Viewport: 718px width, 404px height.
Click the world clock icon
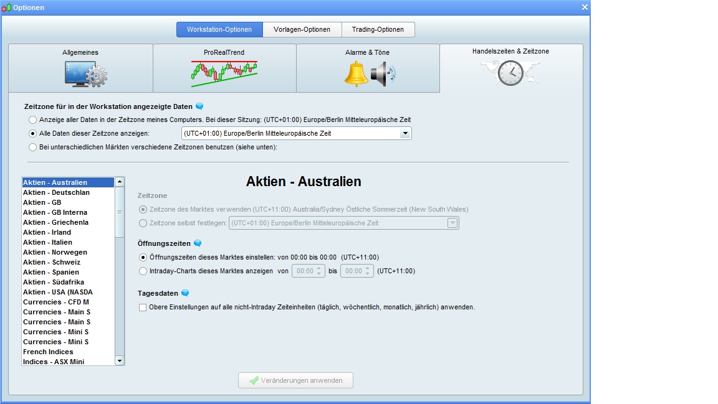(x=510, y=73)
